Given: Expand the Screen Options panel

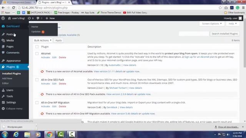Looking at the screenshot, I should pyautogui.click(x=212, y=24).
